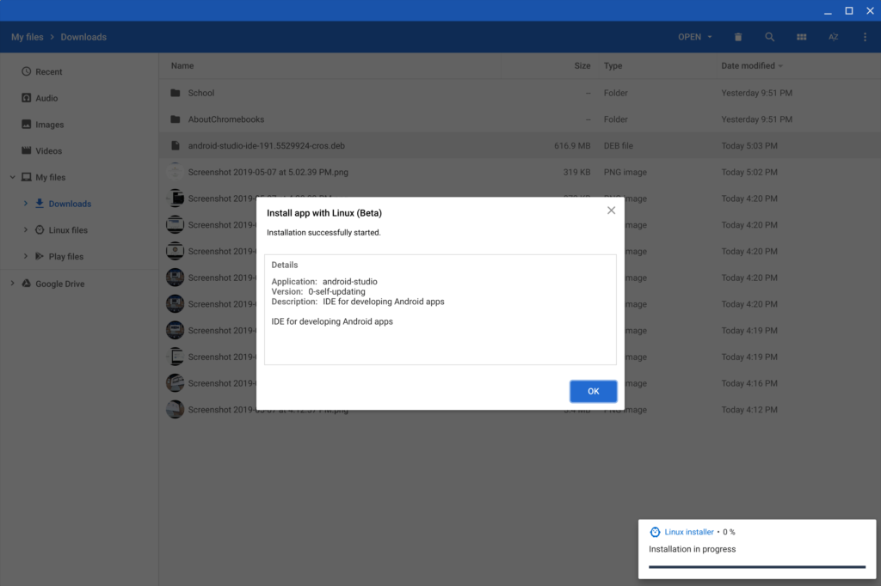
Task: Click the Images picture icon
Action: tap(27, 124)
